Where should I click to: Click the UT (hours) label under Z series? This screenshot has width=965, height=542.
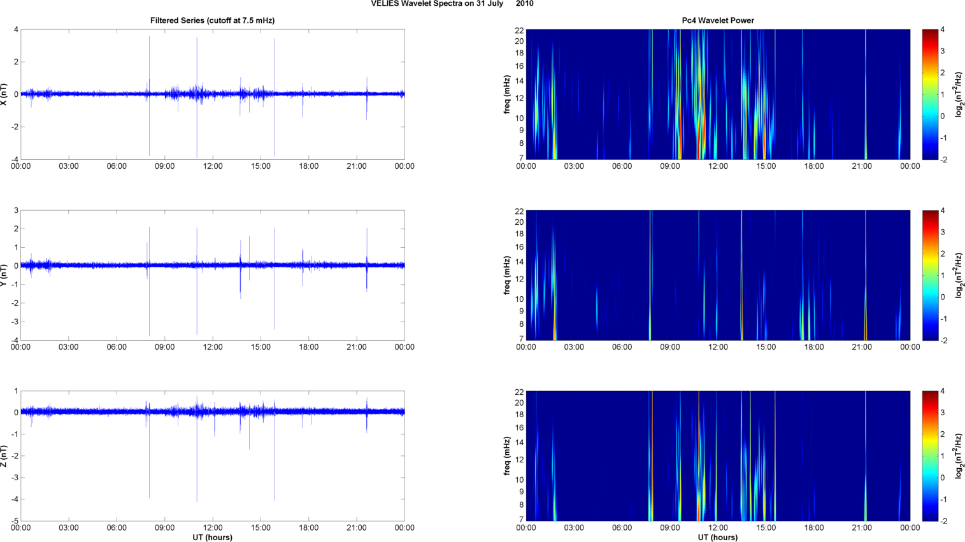(x=212, y=537)
